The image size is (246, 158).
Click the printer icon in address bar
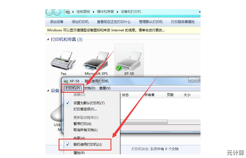(68, 12)
